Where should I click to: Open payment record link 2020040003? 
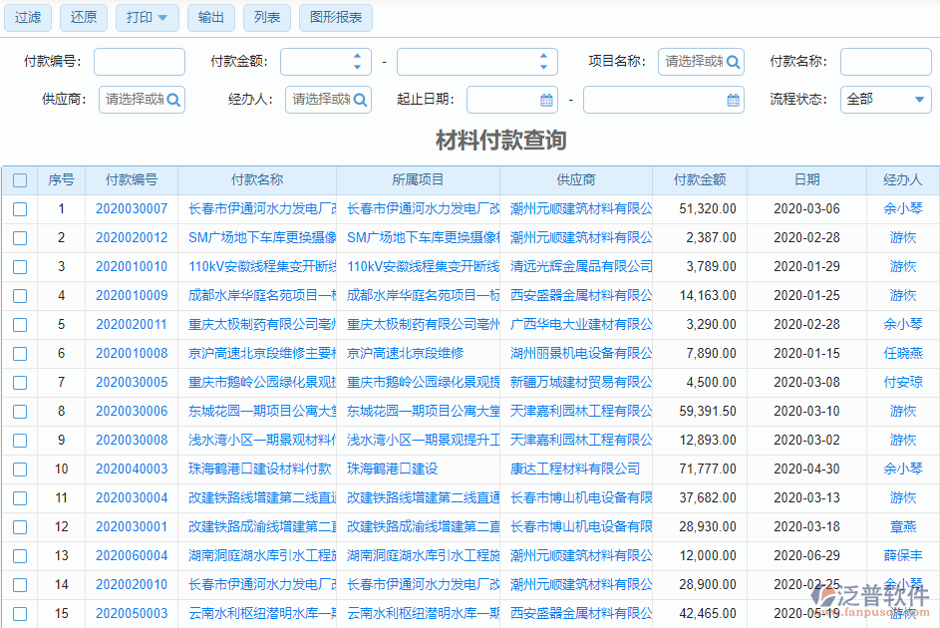134,469
